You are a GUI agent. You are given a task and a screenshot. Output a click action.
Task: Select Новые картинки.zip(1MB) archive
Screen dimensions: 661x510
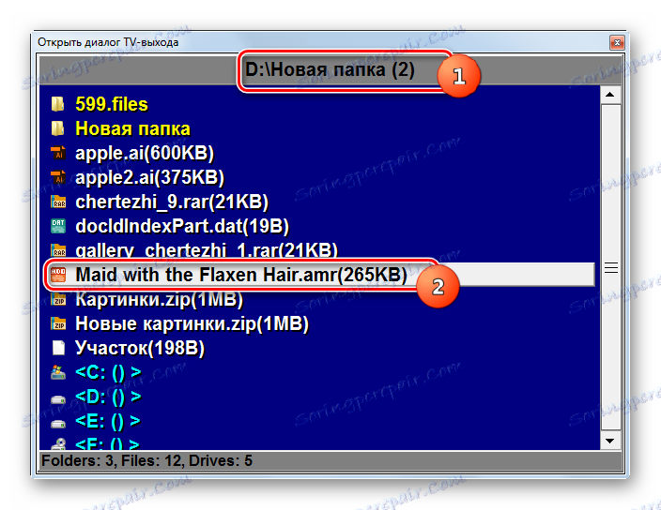[192, 323]
